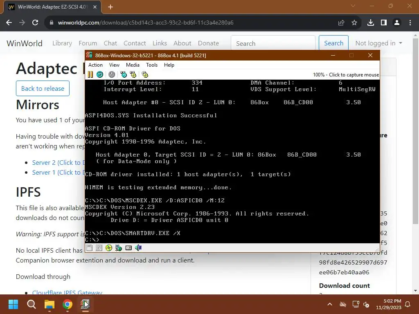
Task: Open the notification bell in the system tray
Action: tap(408, 304)
